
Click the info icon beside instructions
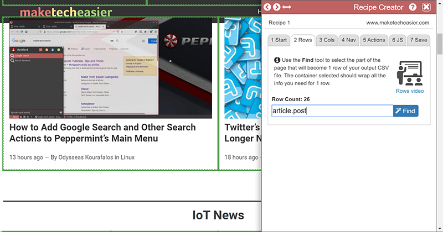coord(277,60)
